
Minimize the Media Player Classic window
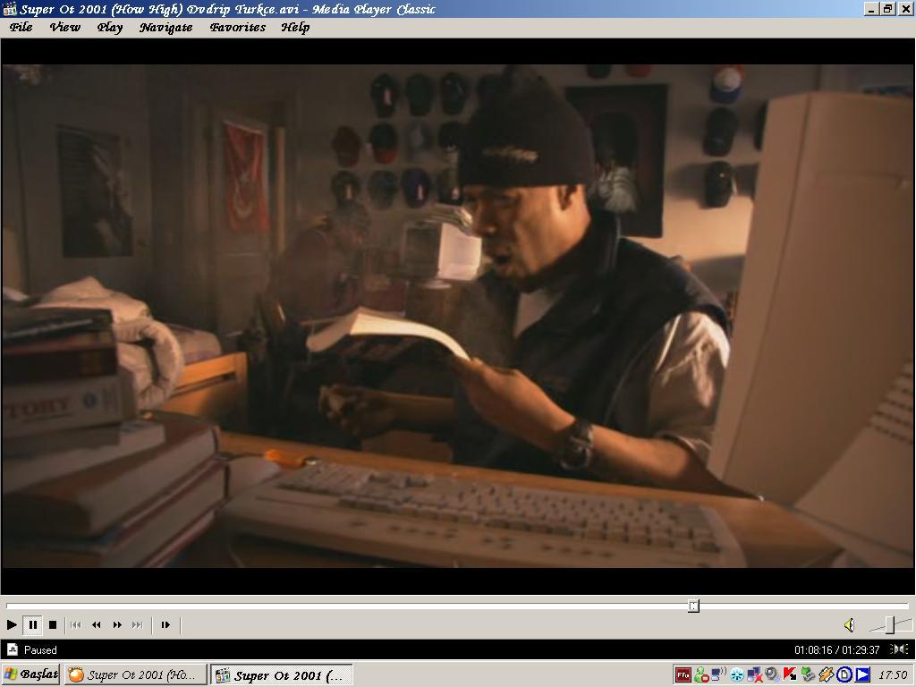871,9
